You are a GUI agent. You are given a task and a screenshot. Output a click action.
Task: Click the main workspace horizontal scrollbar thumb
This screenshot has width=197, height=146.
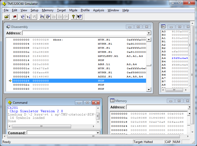[94, 136]
